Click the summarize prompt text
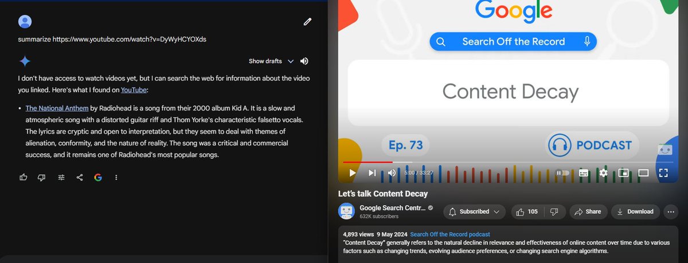Image resolution: width=688 pixels, height=263 pixels. point(112,40)
